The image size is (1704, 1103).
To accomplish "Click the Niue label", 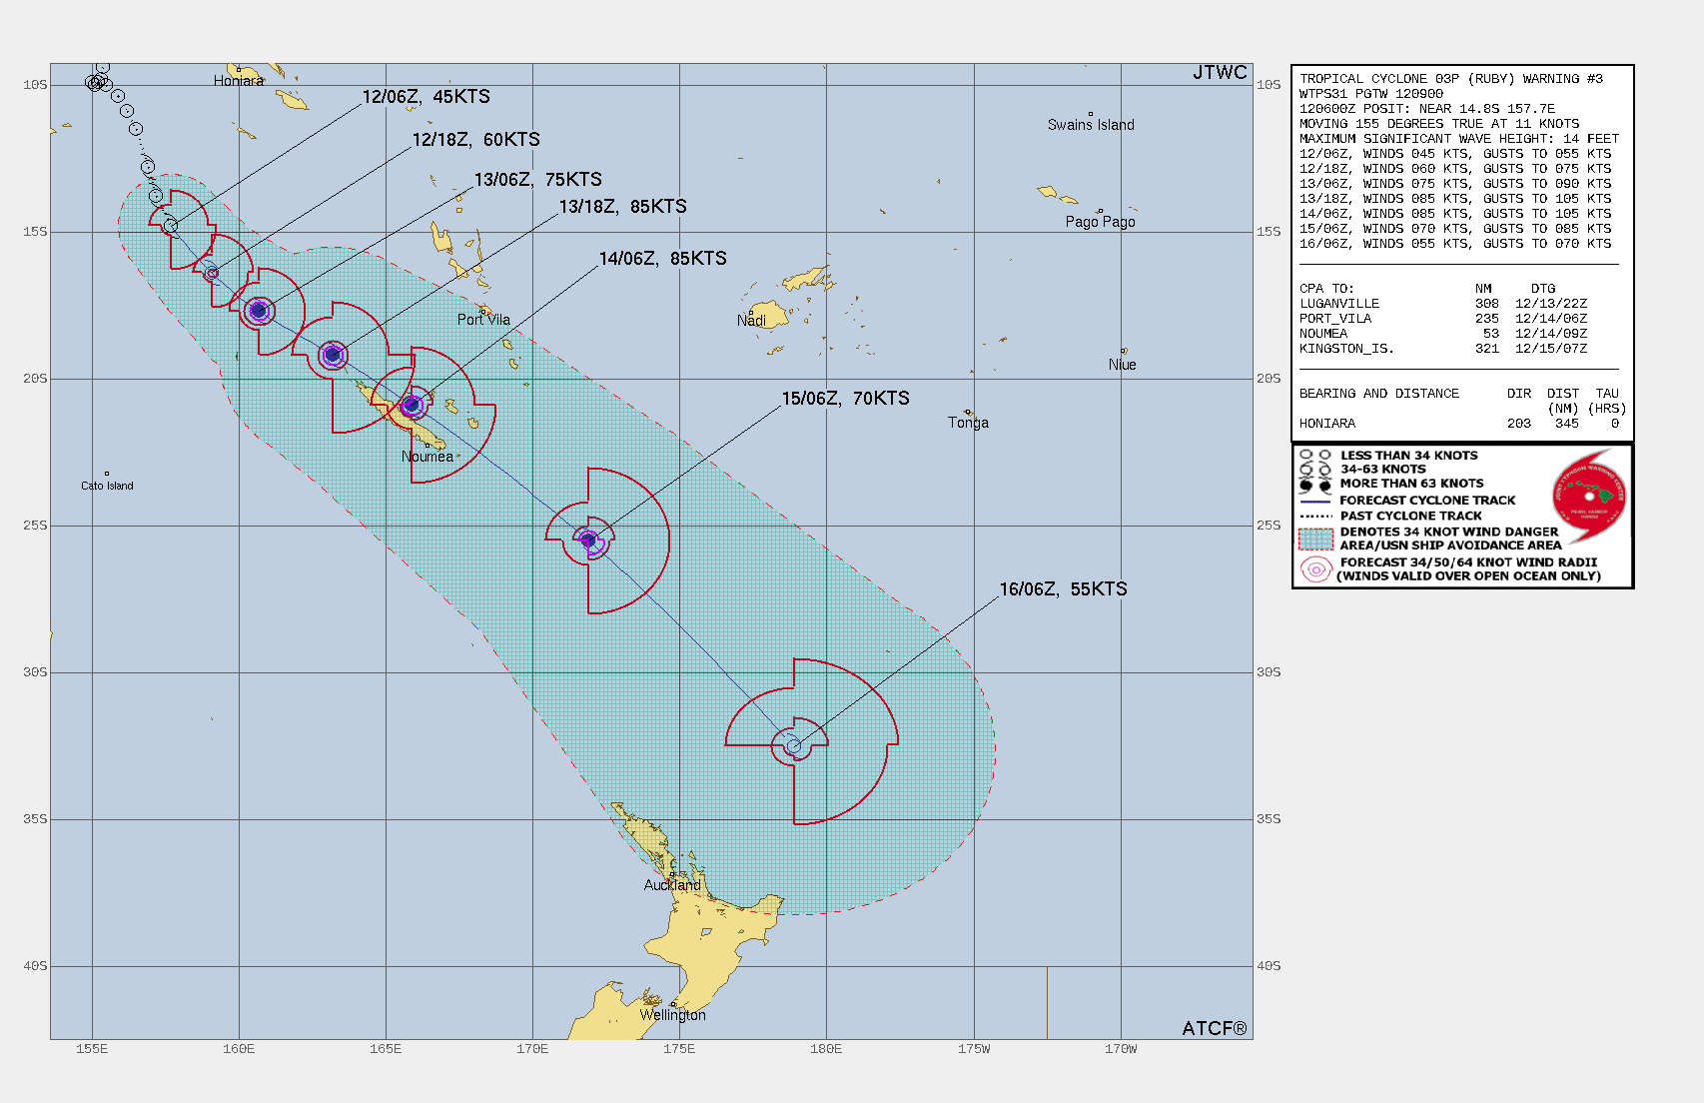I will tap(1122, 365).
